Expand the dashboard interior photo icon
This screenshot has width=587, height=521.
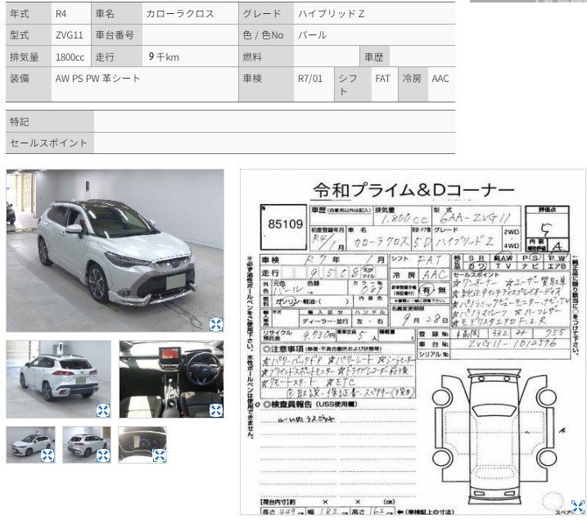coord(216,410)
